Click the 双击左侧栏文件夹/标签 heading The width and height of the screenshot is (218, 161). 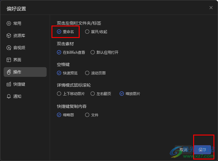[79, 23]
